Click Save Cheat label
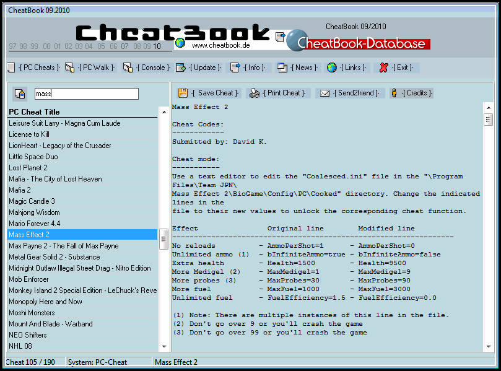The image size is (501, 371). tap(215, 93)
